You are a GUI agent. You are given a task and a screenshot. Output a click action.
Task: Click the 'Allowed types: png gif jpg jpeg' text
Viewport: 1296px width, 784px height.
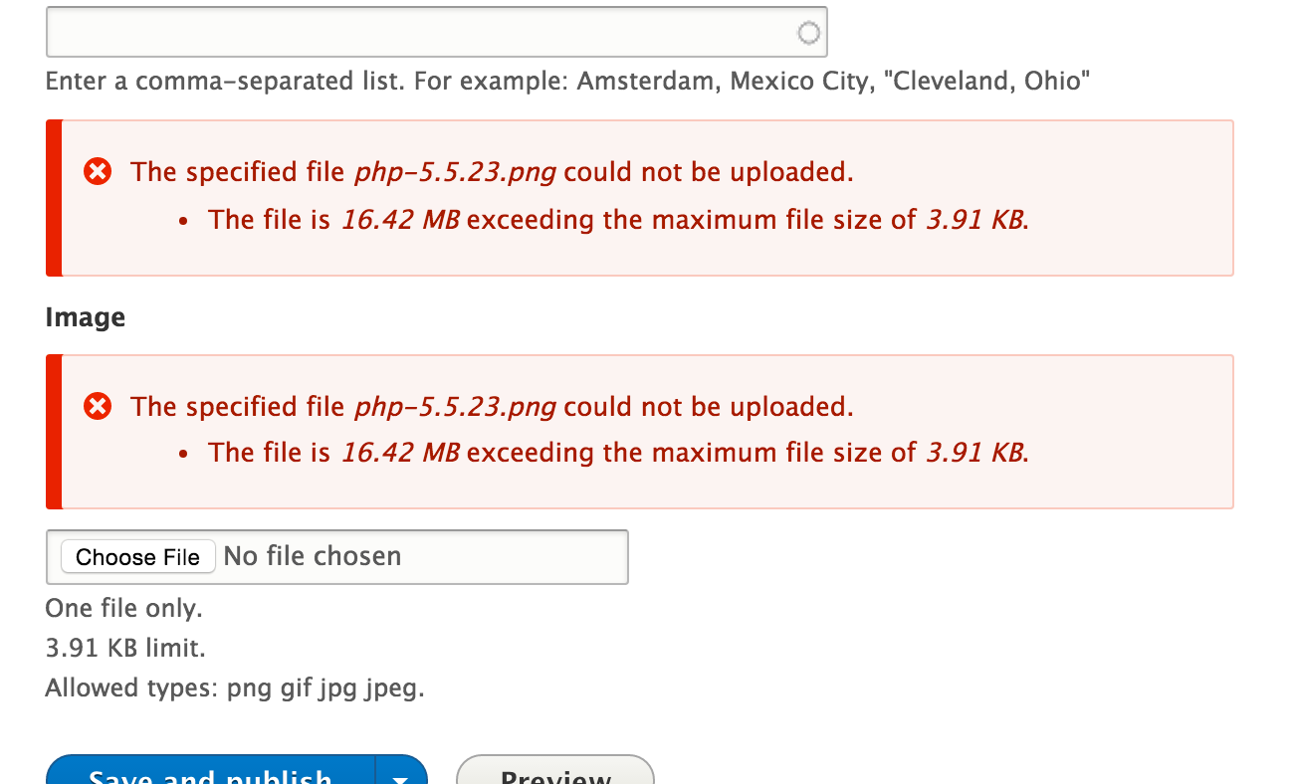point(235,688)
